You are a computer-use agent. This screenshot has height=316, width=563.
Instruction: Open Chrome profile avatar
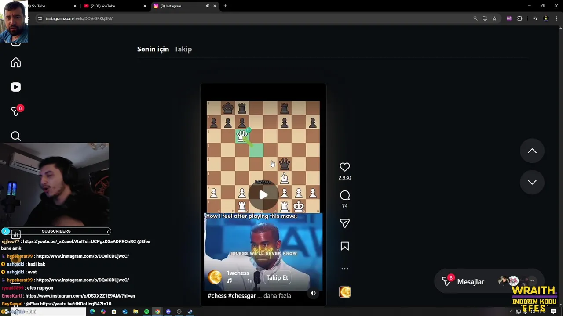click(546, 18)
